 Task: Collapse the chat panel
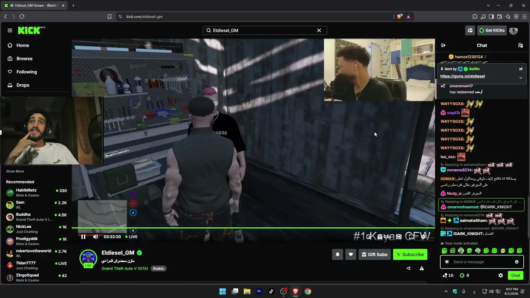tap(443, 45)
